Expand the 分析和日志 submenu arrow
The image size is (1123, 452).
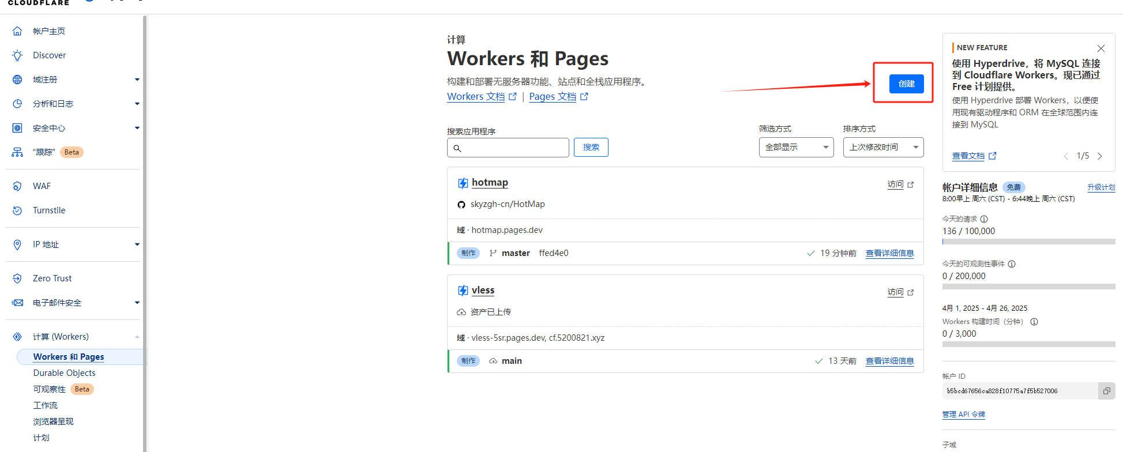(x=137, y=104)
